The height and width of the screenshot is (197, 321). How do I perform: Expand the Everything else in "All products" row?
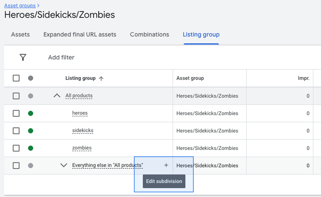coord(64,165)
